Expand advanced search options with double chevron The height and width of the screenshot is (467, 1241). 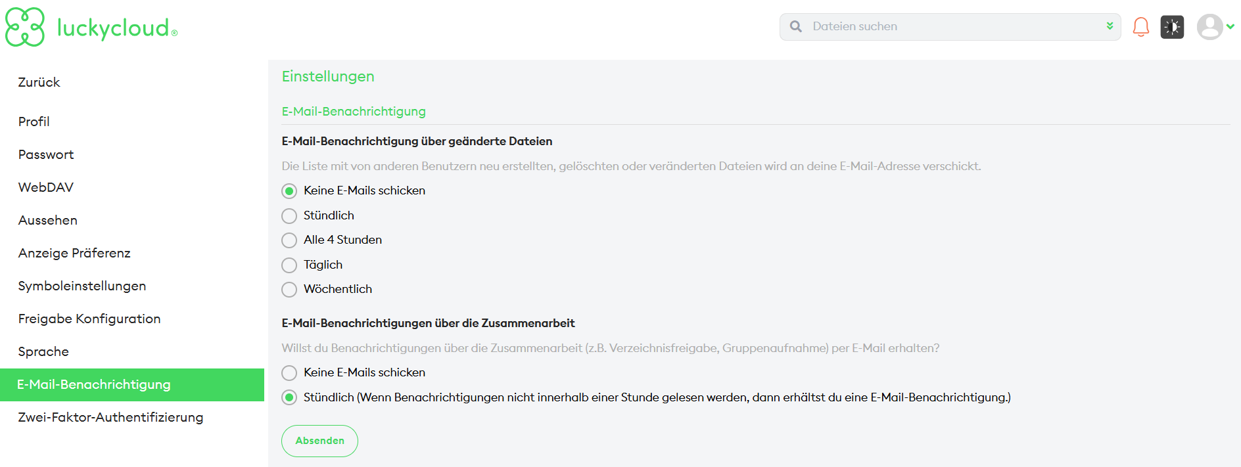1110,26
